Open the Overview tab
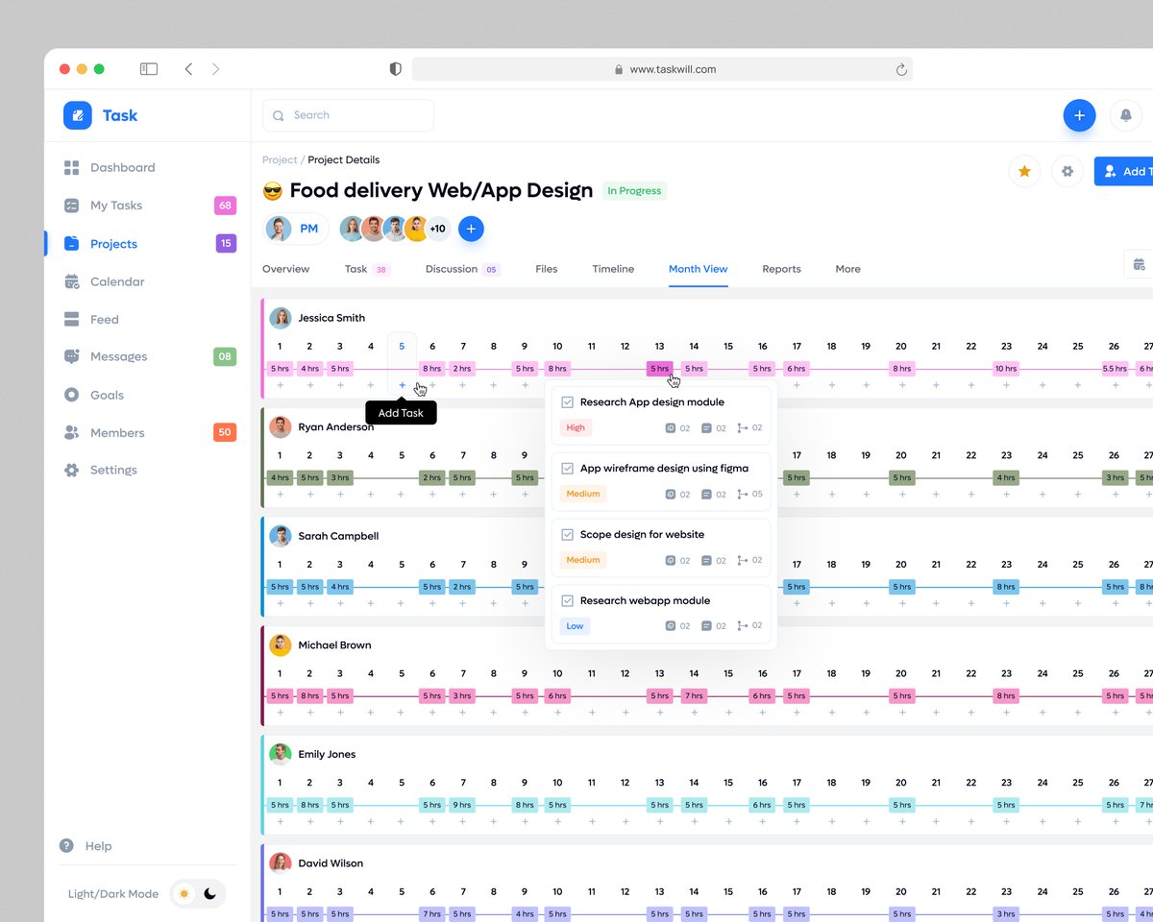The width and height of the screenshot is (1153, 922). [285, 269]
